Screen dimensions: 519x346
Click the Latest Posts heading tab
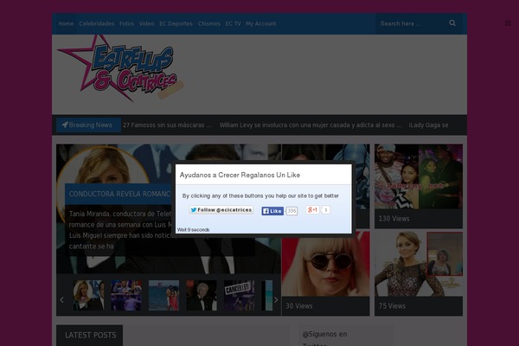coord(90,336)
